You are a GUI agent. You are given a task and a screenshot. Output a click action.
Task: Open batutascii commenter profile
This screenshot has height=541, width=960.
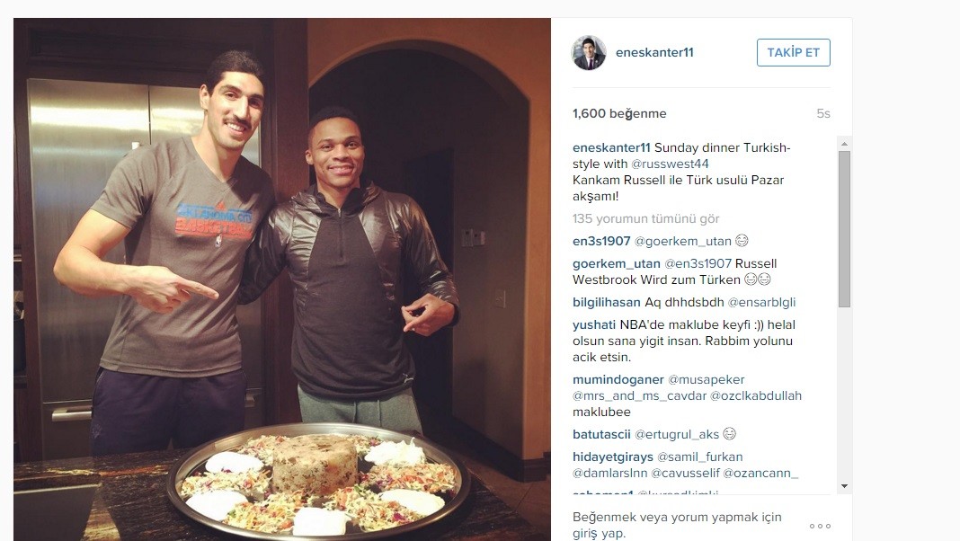click(601, 435)
